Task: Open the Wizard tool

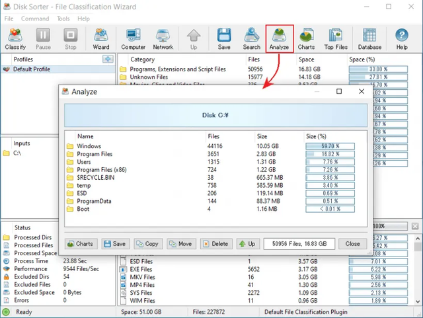Action: pos(101,39)
